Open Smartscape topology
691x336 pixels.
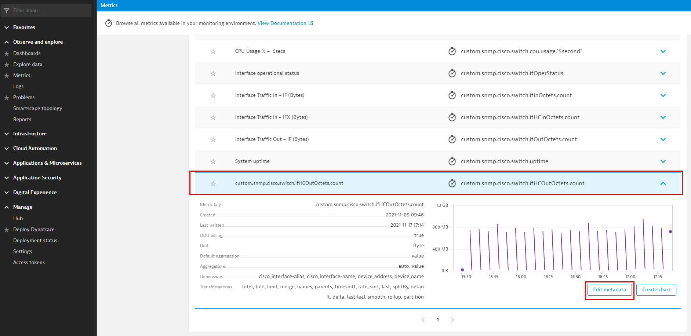[37, 108]
